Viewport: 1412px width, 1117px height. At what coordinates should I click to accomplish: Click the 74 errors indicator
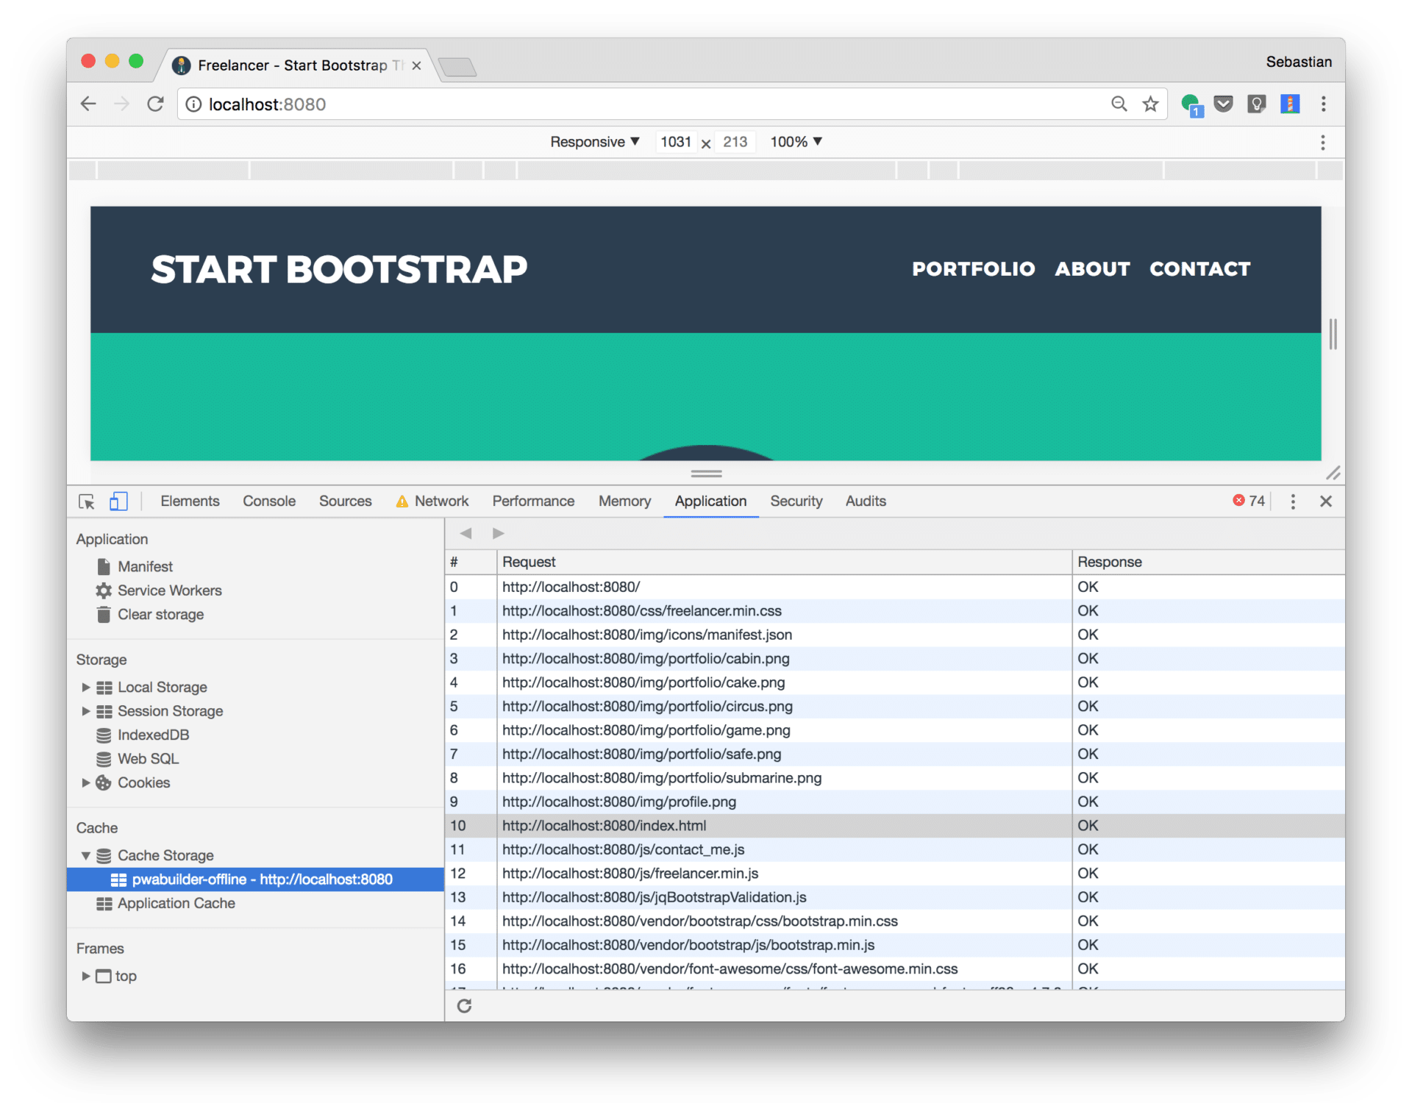(1249, 501)
